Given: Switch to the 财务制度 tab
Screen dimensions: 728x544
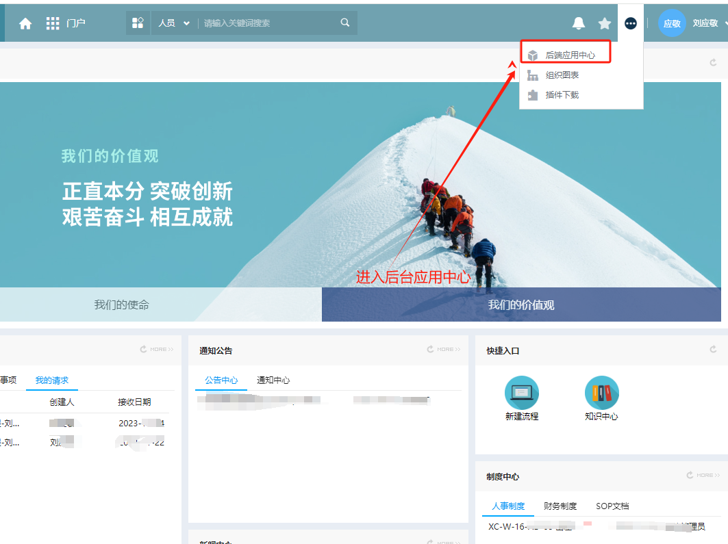Looking at the screenshot, I should pyautogui.click(x=560, y=506).
